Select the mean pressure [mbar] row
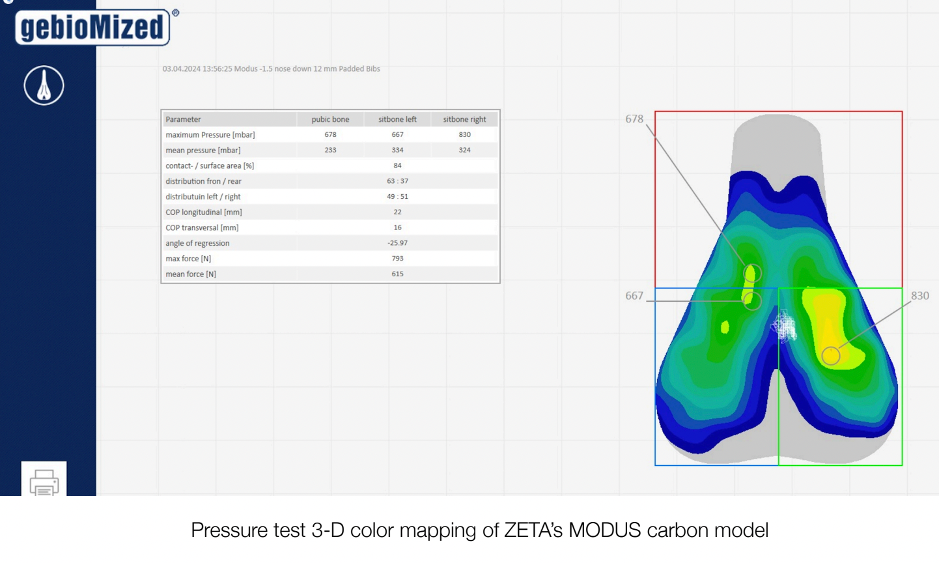The width and height of the screenshot is (939, 563). coord(203,150)
